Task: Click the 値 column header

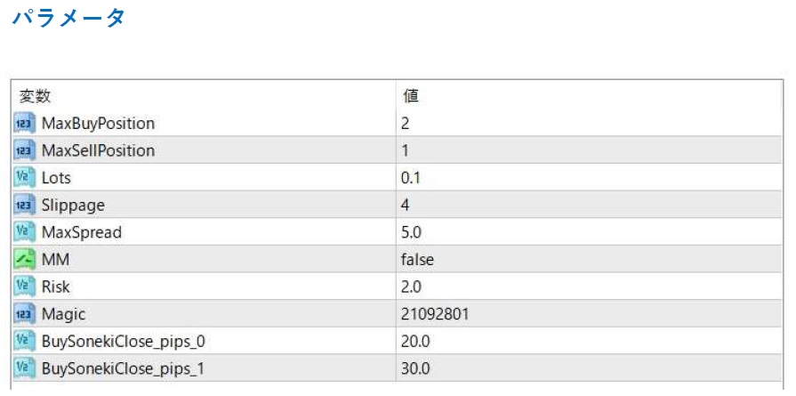Action: tap(411, 95)
